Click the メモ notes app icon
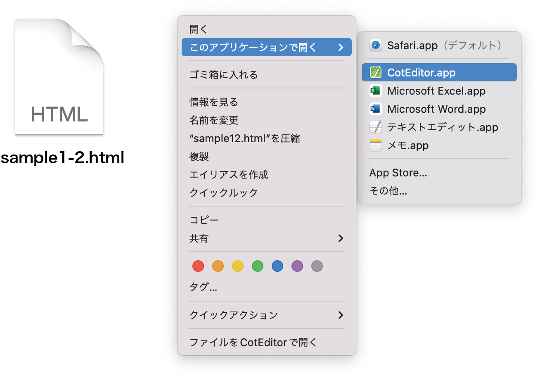This screenshot has height=378, width=540. point(376,145)
